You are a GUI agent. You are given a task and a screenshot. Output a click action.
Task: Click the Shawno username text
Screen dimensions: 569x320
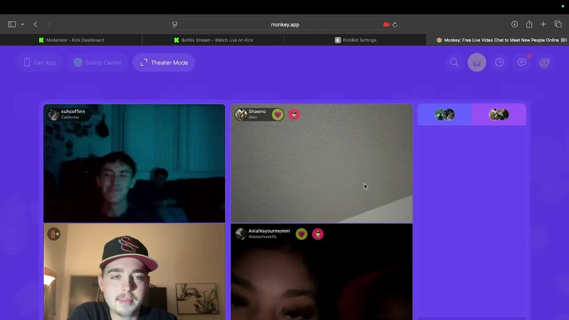pos(257,112)
